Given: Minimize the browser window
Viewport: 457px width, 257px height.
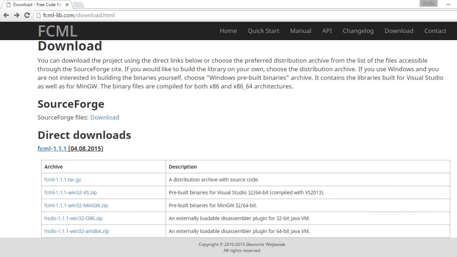Looking at the screenshot, I should [x=448, y=4].
